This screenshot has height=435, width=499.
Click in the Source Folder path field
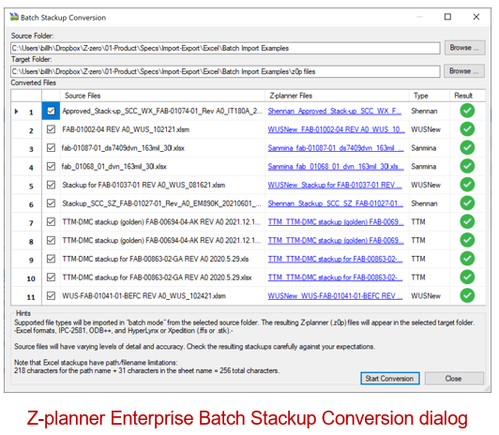click(225, 48)
